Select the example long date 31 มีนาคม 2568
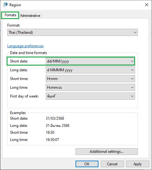This screenshot has height=170, width=152. [57, 125]
